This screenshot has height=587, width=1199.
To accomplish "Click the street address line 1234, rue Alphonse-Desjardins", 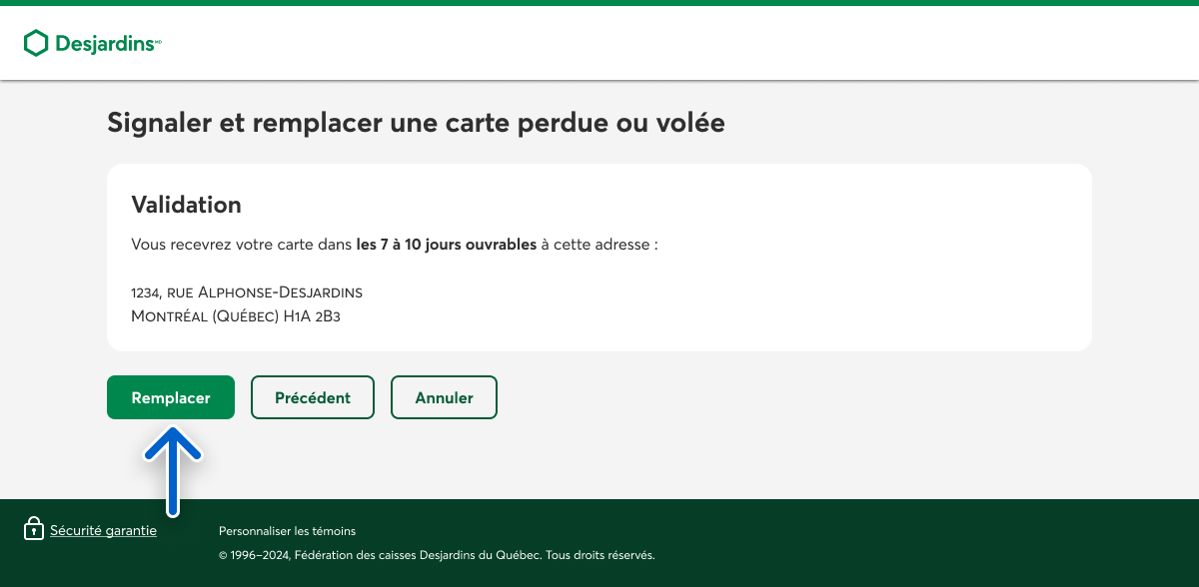I will tap(247, 293).
